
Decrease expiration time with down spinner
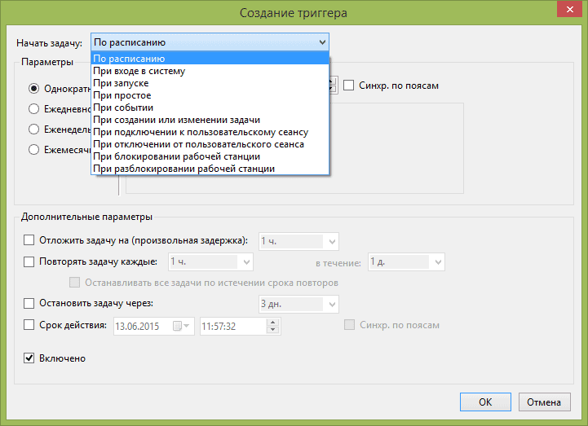coord(273,330)
